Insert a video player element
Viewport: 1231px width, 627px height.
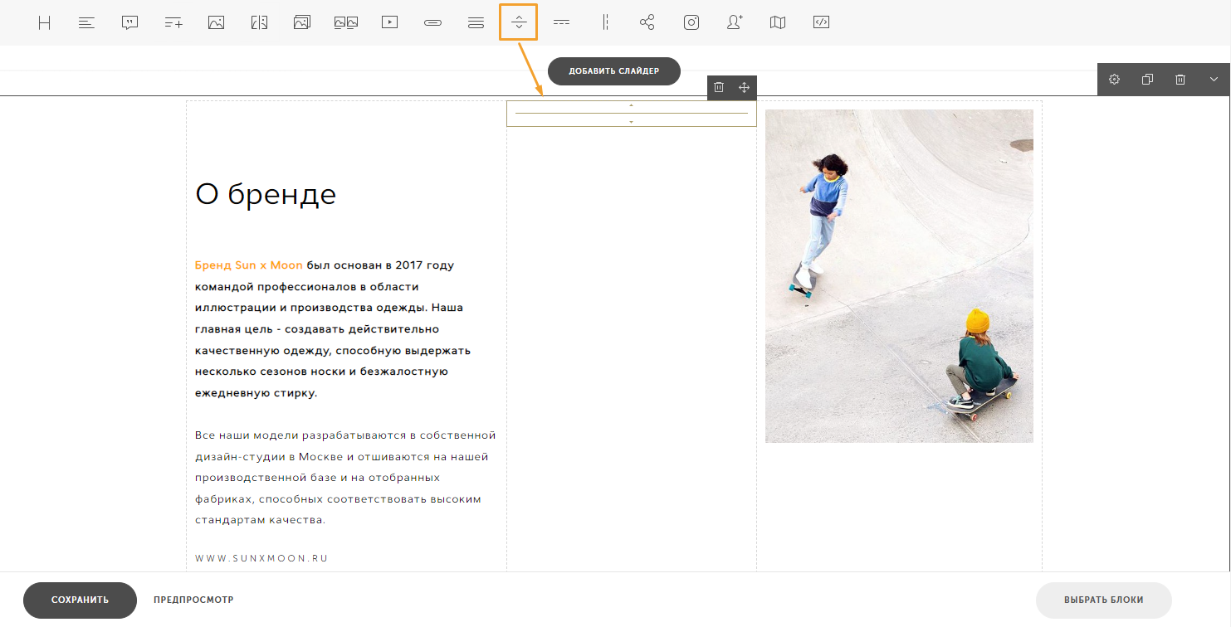[x=389, y=23]
